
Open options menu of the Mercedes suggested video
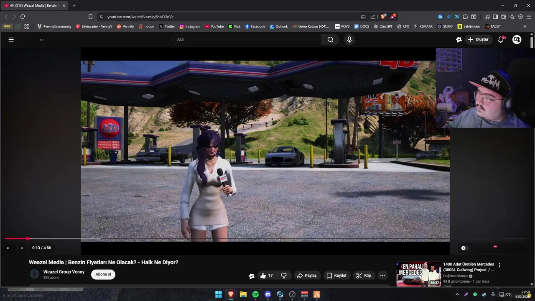coord(499,265)
